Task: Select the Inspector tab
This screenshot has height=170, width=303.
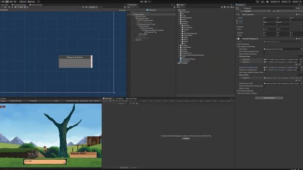Action: 241,5
